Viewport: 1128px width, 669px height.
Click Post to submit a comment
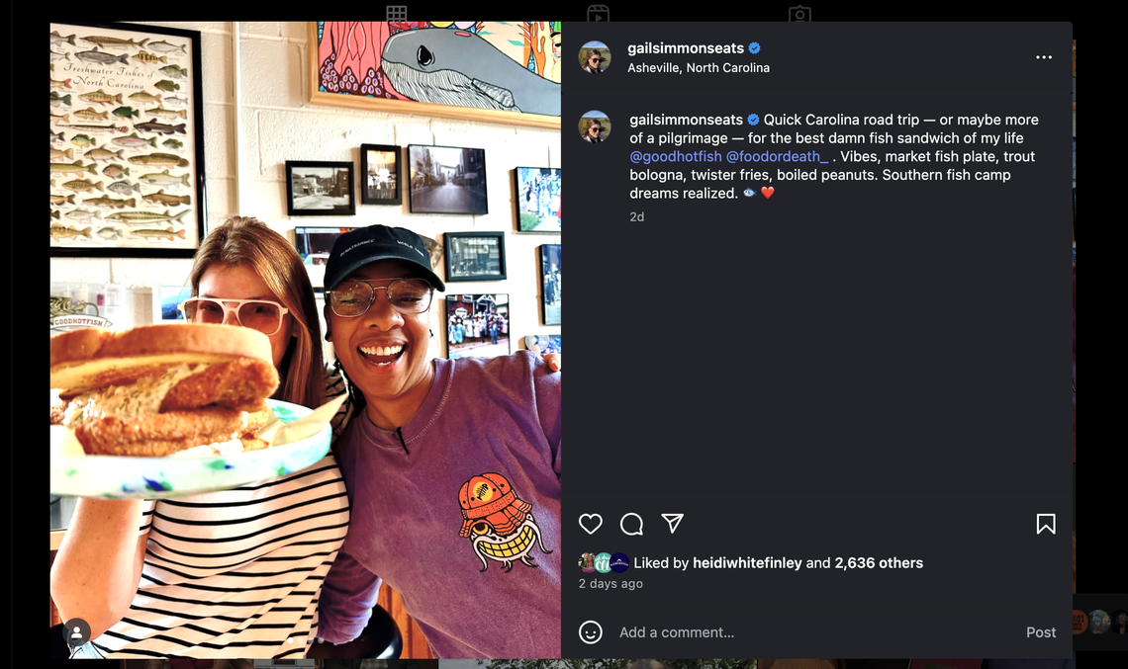(x=1040, y=632)
